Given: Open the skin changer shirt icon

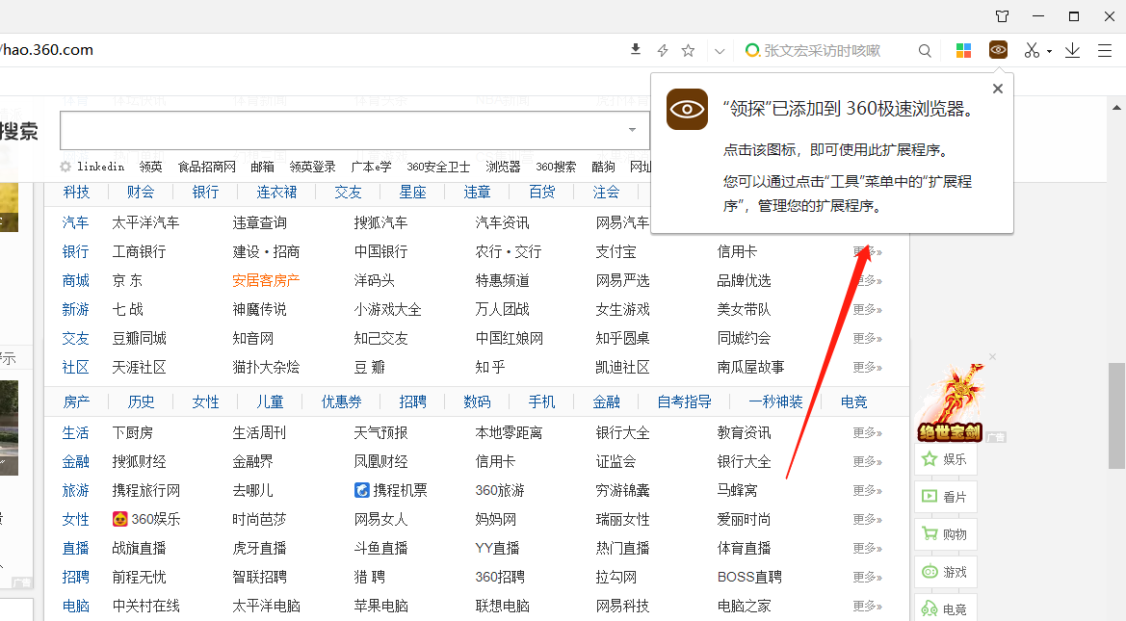Looking at the screenshot, I should coord(1002,16).
